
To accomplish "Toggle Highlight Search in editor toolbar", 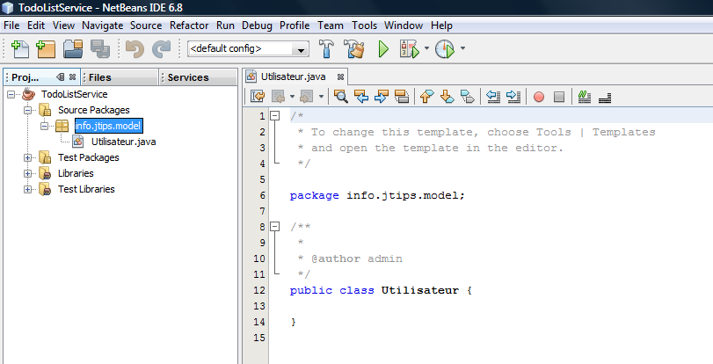I will click(402, 96).
